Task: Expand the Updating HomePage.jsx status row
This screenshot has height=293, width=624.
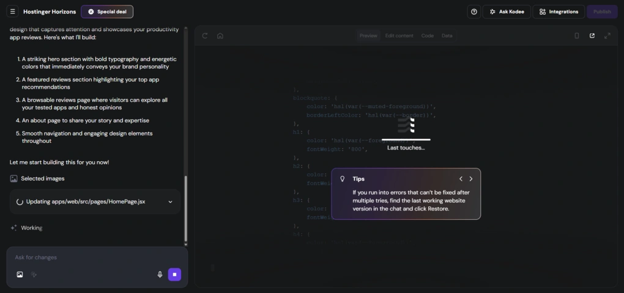Action: pos(95,201)
